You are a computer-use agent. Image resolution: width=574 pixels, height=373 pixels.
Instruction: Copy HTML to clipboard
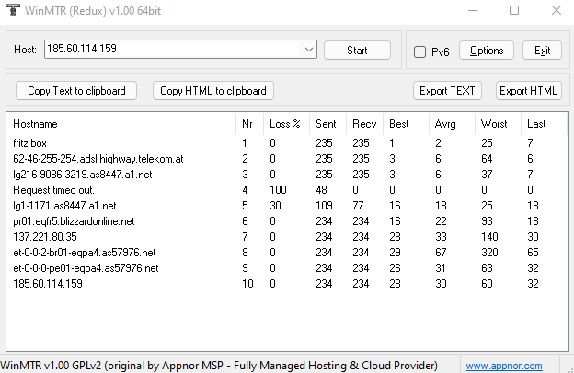[213, 90]
